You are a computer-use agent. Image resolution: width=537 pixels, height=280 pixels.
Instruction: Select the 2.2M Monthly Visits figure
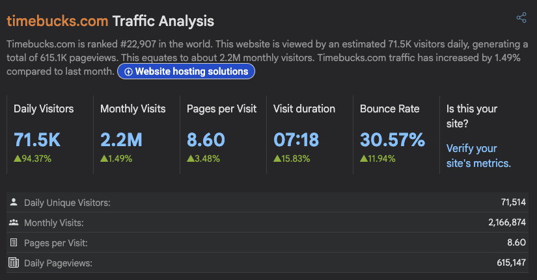pyautogui.click(x=121, y=140)
